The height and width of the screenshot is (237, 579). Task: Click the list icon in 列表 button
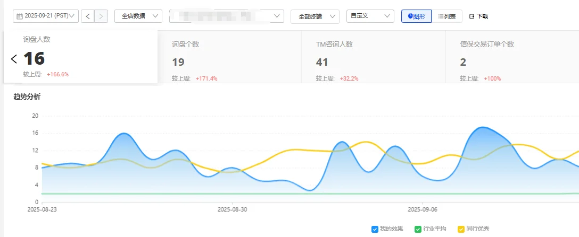click(x=441, y=16)
